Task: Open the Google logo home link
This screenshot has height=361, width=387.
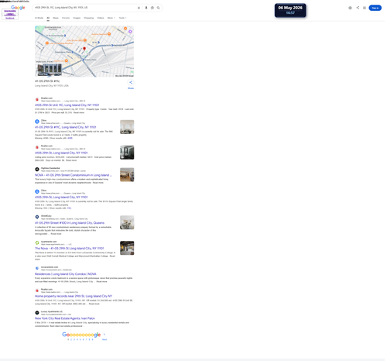Action: (x=18, y=8)
